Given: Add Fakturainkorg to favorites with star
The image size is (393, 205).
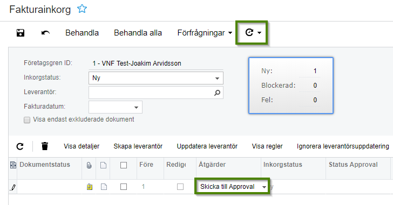Looking at the screenshot, I should [x=82, y=9].
